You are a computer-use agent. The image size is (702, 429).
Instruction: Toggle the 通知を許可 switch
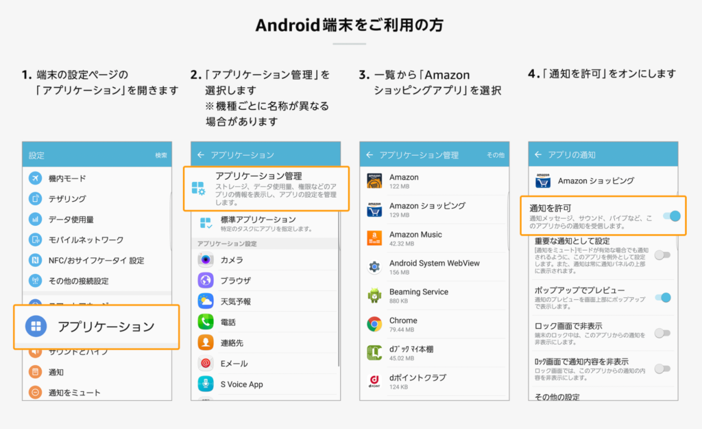[672, 216]
